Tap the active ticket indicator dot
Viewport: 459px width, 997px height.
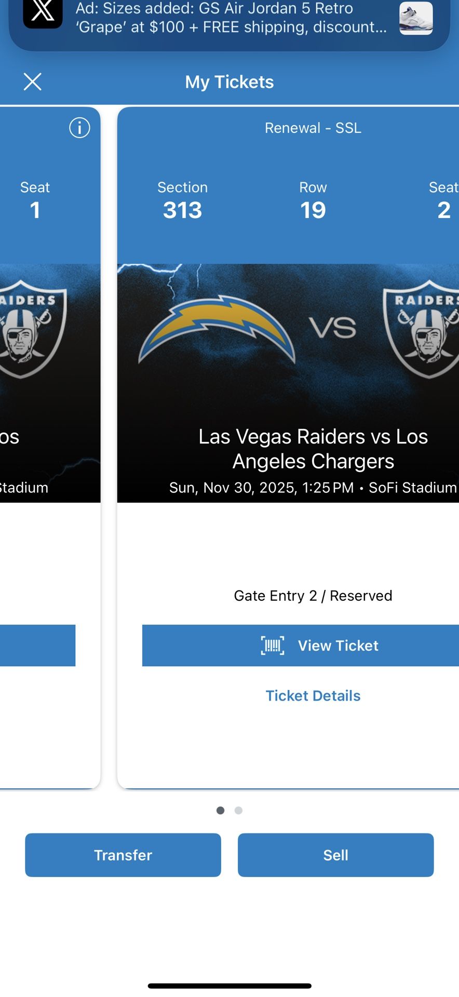220,810
